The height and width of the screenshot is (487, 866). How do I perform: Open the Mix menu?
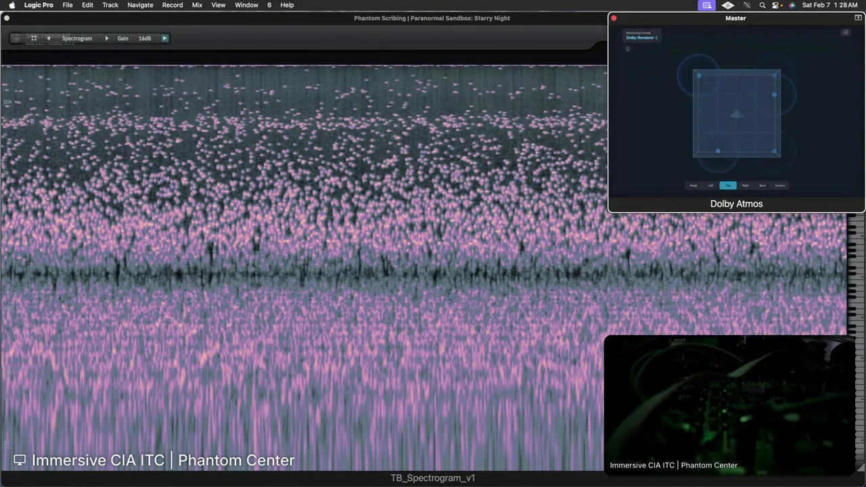(197, 5)
